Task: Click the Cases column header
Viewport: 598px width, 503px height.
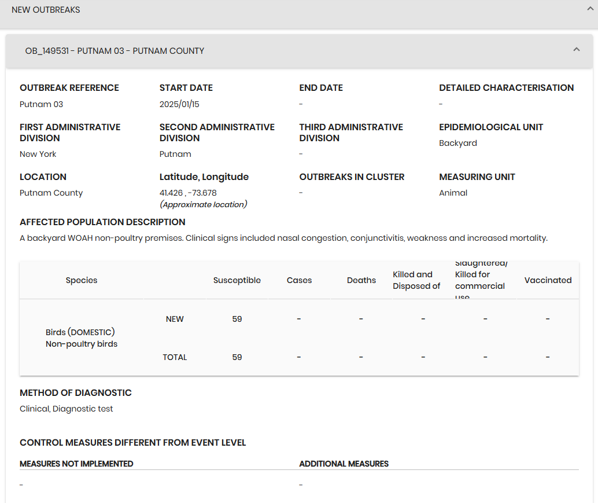Action: [299, 280]
